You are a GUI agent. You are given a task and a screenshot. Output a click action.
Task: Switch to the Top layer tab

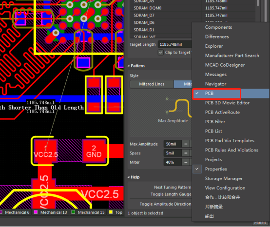click(119, 212)
